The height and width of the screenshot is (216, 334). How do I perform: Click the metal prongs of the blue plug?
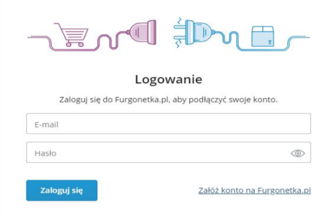click(180, 33)
